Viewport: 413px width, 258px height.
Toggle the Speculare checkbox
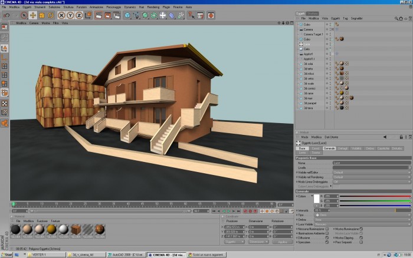327,242
